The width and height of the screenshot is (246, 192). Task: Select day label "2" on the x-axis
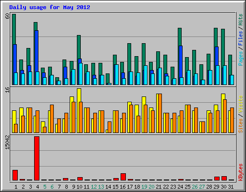[23, 187]
